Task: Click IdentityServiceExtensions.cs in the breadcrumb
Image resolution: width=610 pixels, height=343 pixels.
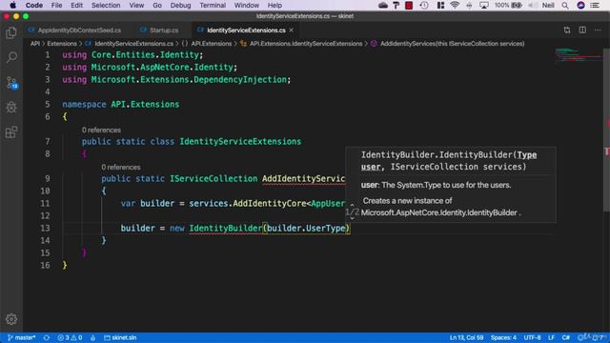Action: click(x=133, y=44)
